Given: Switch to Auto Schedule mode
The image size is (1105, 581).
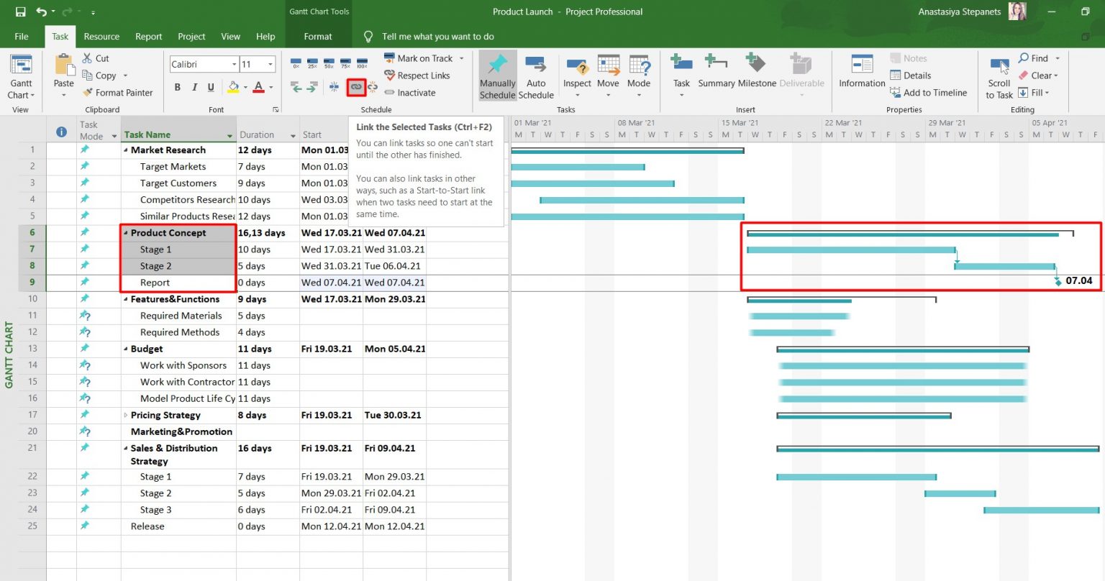Looking at the screenshot, I should [536, 76].
